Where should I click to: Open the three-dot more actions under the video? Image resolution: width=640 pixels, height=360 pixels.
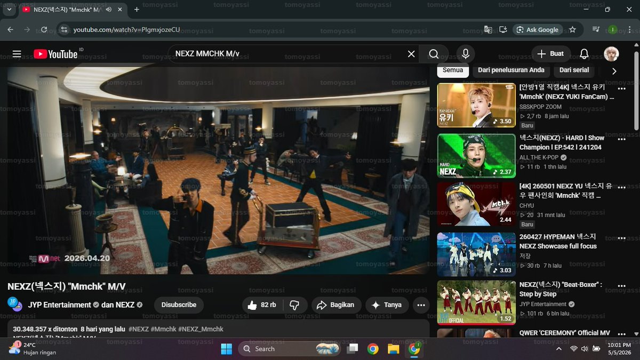pos(421,305)
